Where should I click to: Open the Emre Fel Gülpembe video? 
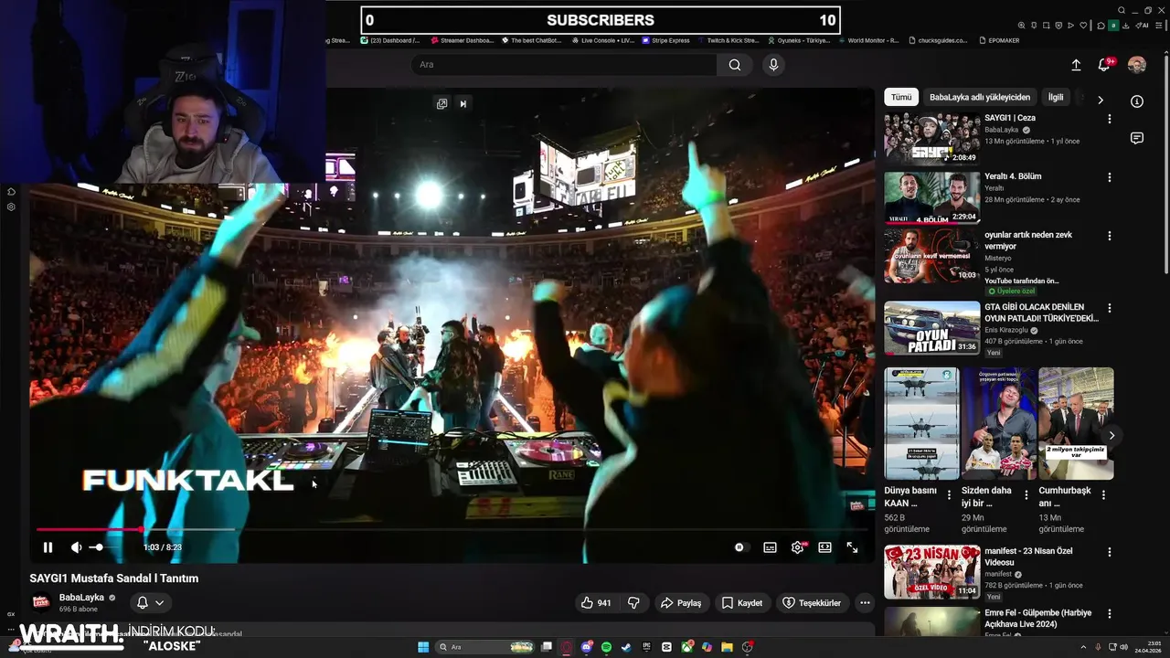click(x=931, y=621)
